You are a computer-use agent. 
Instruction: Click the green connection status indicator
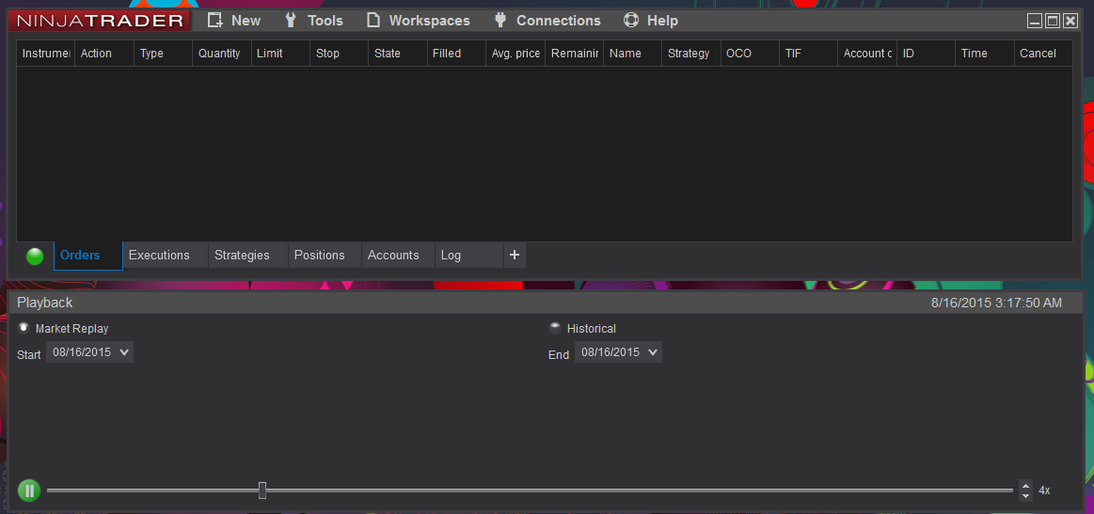[35, 256]
